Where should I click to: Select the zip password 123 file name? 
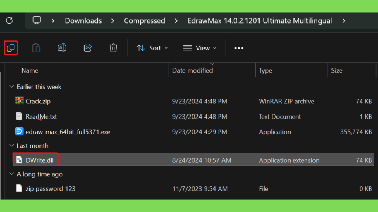click(x=50, y=189)
